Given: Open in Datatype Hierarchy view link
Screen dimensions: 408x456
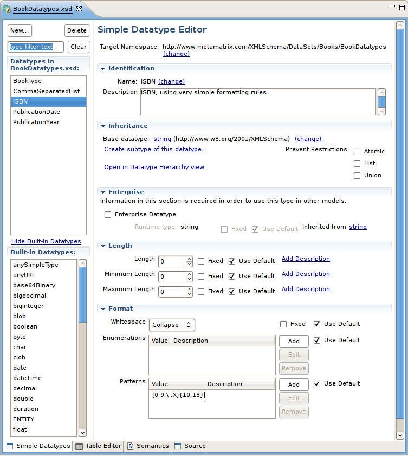Looking at the screenshot, I should click(154, 167).
